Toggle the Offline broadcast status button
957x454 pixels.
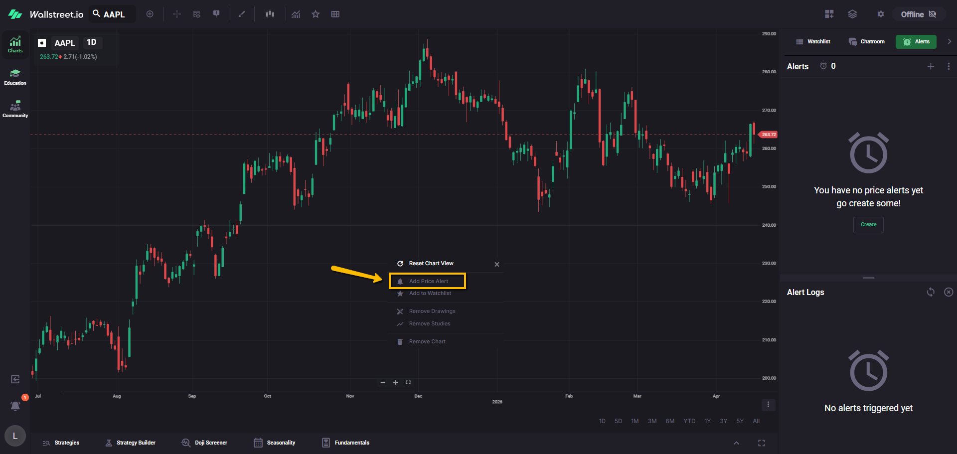[918, 14]
